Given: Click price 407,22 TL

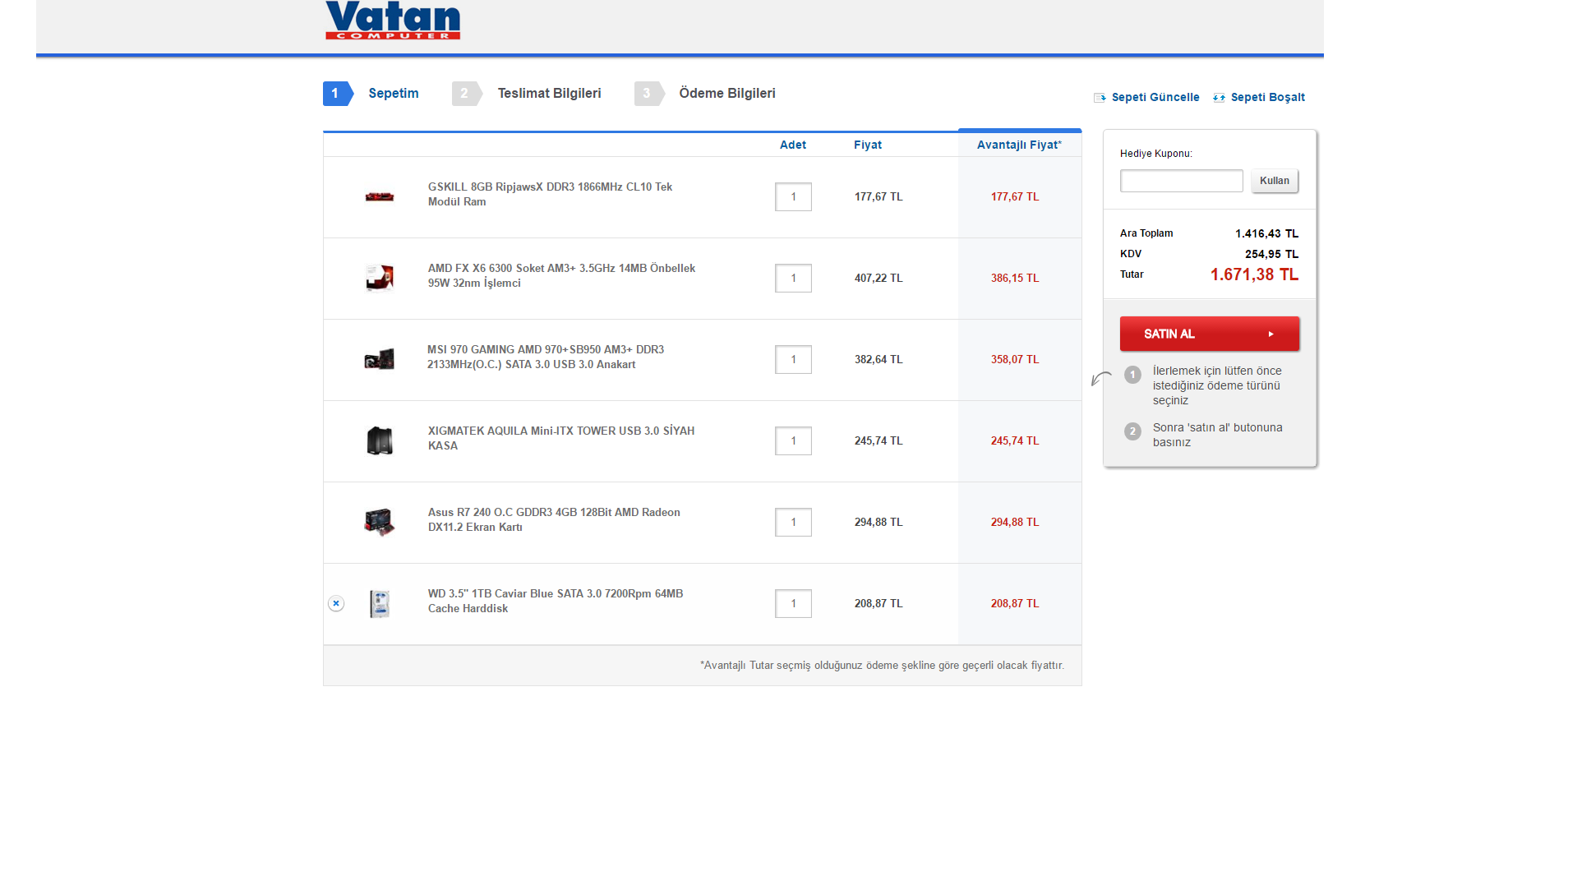Looking at the screenshot, I should click(x=879, y=279).
